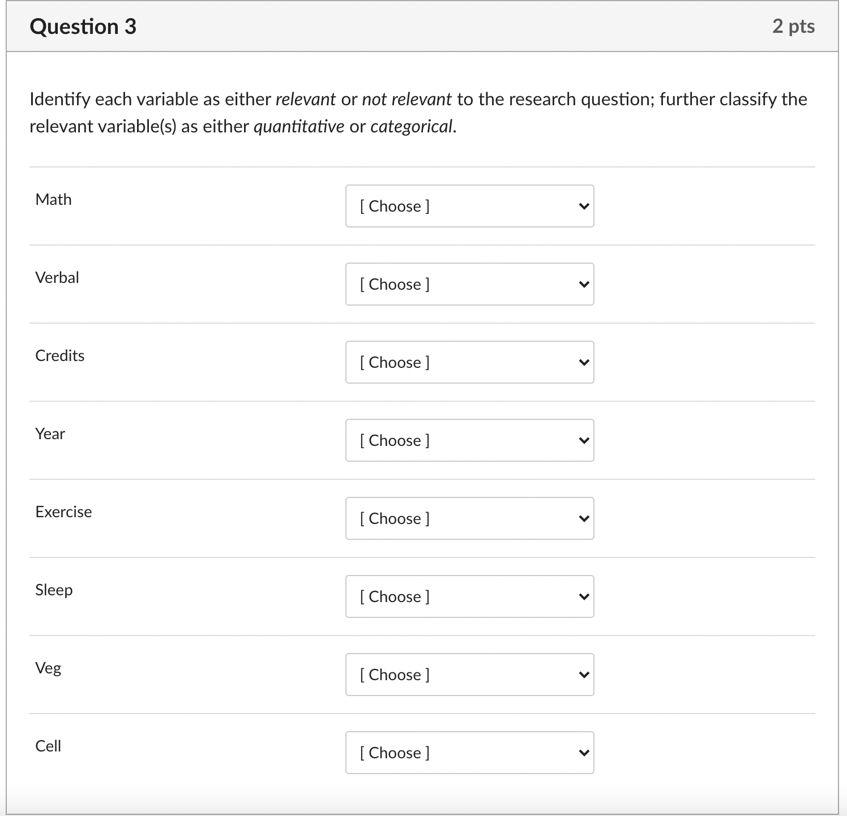
Task: Click the chevron on the Verbal selector
Action: 584,284
